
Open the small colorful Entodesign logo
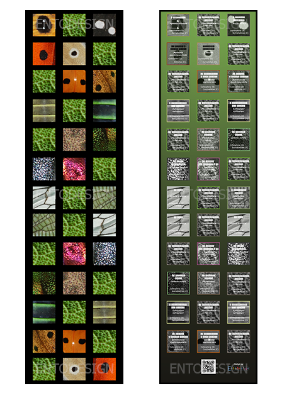(x=239, y=368)
